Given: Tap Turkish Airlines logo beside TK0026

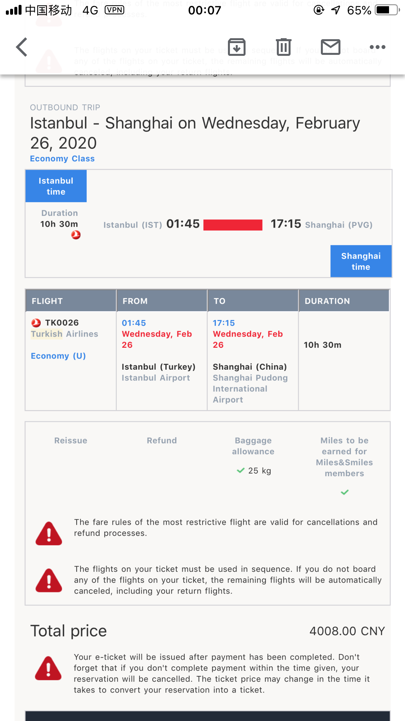Looking at the screenshot, I should [x=36, y=323].
